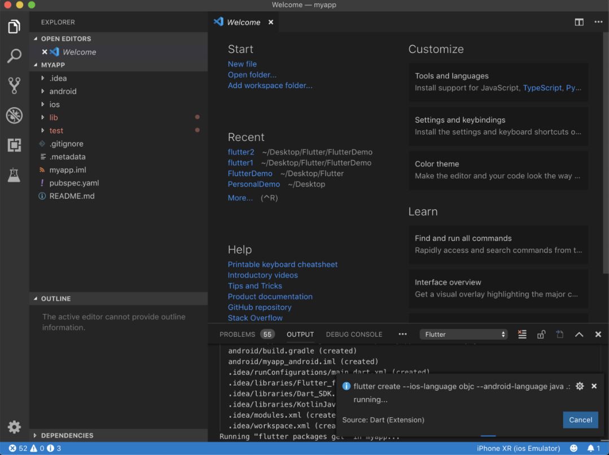The width and height of the screenshot is (609, 455).
Task: Open the Search view icon
Action: coord(14,56)
